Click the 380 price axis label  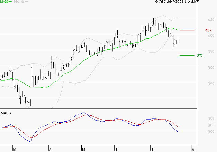click(211, 51)
